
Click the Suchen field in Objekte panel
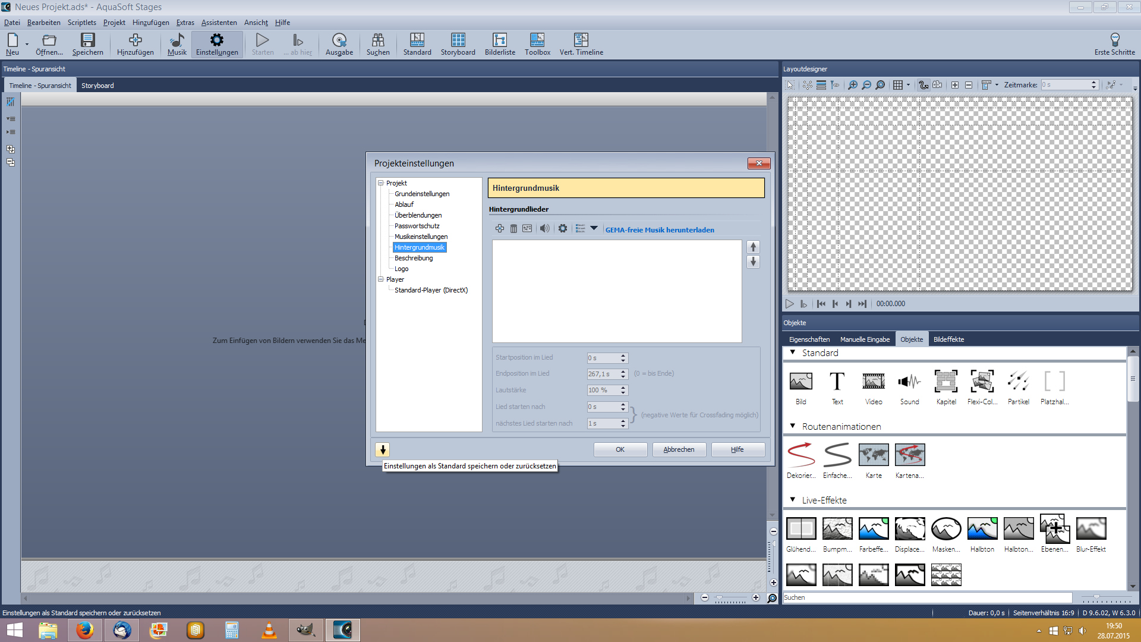[x=927, y=597]
